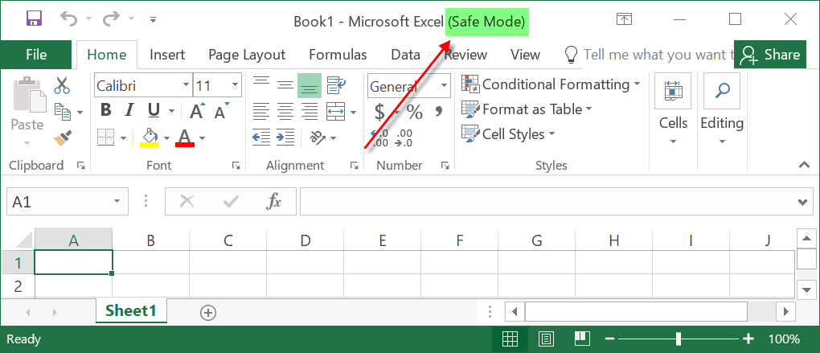Center text horizontally
This screenshot has width=820, height=353.
[x=285, y=110]
